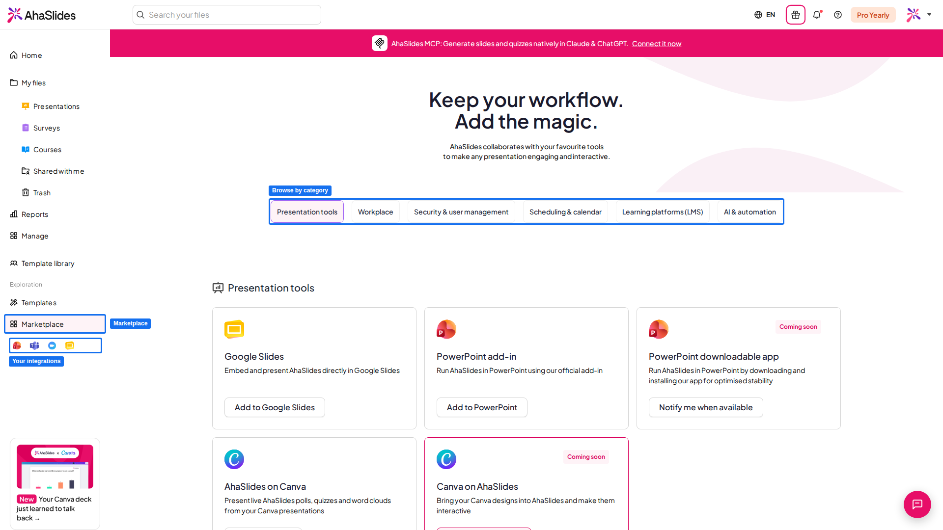Click Add to Google Slides button
943x530 pixels.
click(x=275, y=407)
